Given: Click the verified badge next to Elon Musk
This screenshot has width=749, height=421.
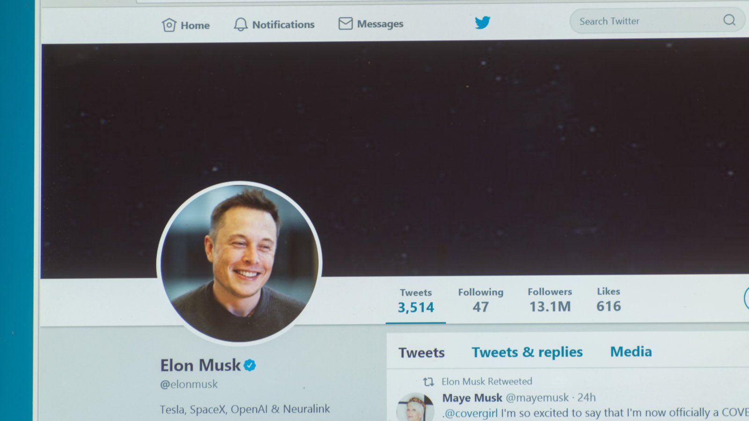Looking at the screenshot, I should [250, 365].
